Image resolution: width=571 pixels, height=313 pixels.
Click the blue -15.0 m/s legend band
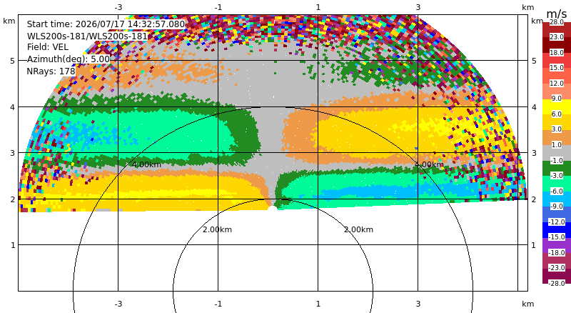(x=557, y=230)
